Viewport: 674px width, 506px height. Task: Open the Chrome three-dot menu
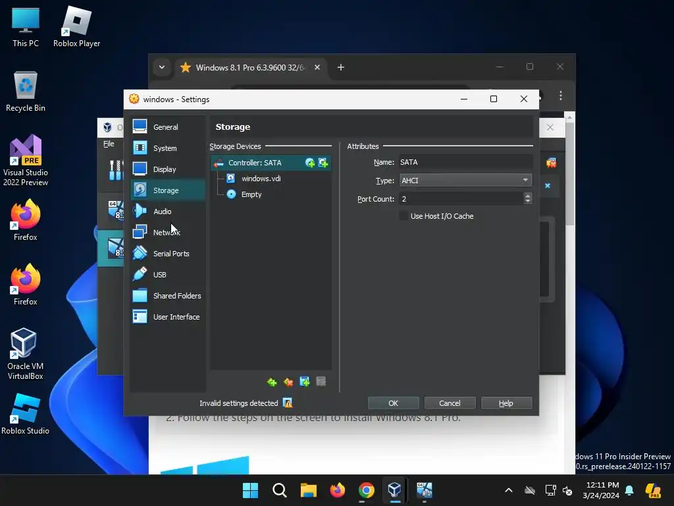(x=561, y=96)
